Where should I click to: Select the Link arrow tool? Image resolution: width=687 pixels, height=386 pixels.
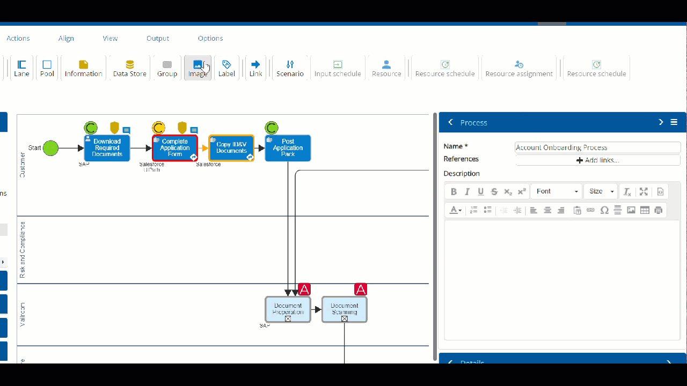(255, 68)
